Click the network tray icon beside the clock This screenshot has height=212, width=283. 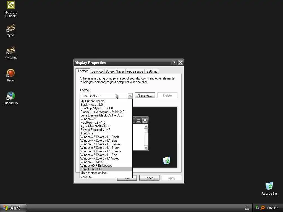click(257, 208)
